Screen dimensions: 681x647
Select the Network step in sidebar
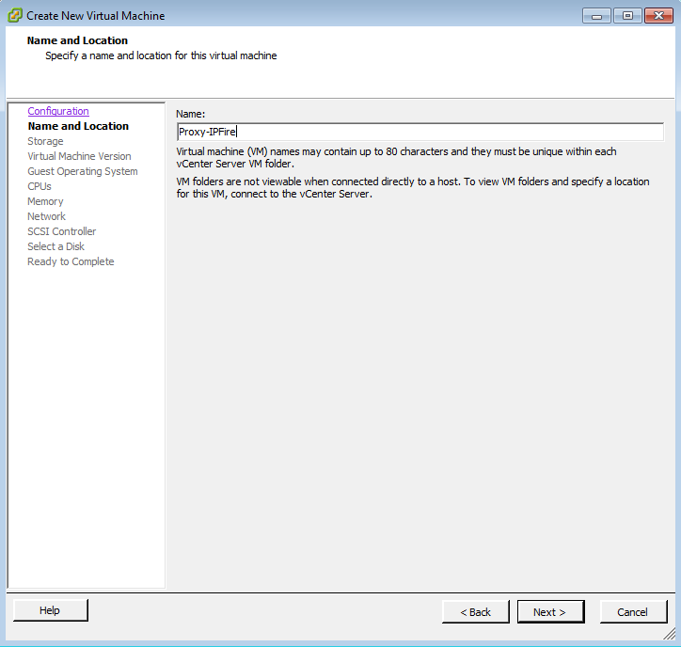pyautogui.click(x=46, y=216)
